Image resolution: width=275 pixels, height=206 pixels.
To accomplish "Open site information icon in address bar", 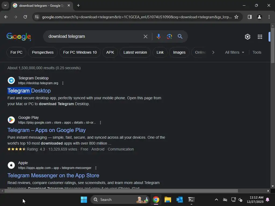I will (37, 17).
